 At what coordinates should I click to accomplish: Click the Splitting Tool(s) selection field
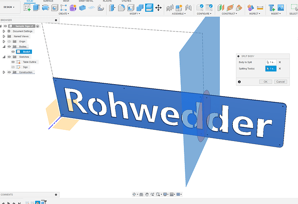271,69
